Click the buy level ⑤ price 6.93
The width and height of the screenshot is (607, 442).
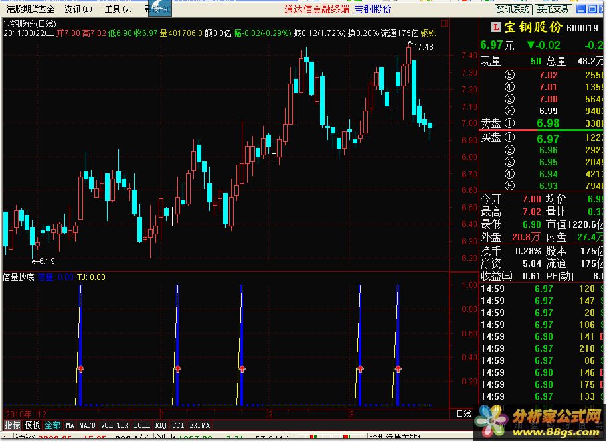tap(548, 186)
